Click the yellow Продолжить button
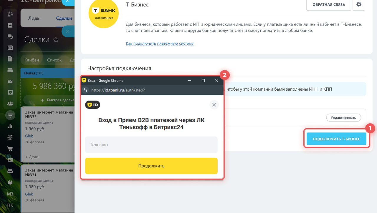This screenshot has width=377, height=213. click(151, 166)
